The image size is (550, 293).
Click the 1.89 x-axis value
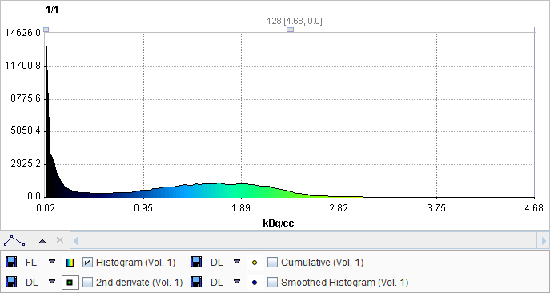point(241,208)
